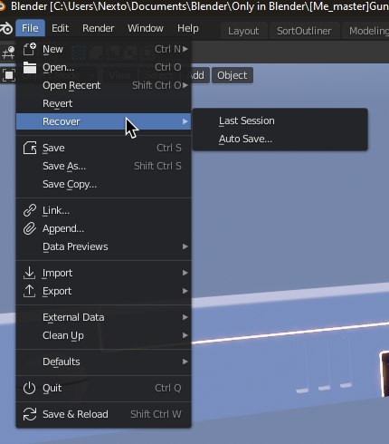Viewport: 389px width, 444px height.
Task: Switch to the SortOutliner workspace tab
Action: pyautogui.click(x=304, y=31)
